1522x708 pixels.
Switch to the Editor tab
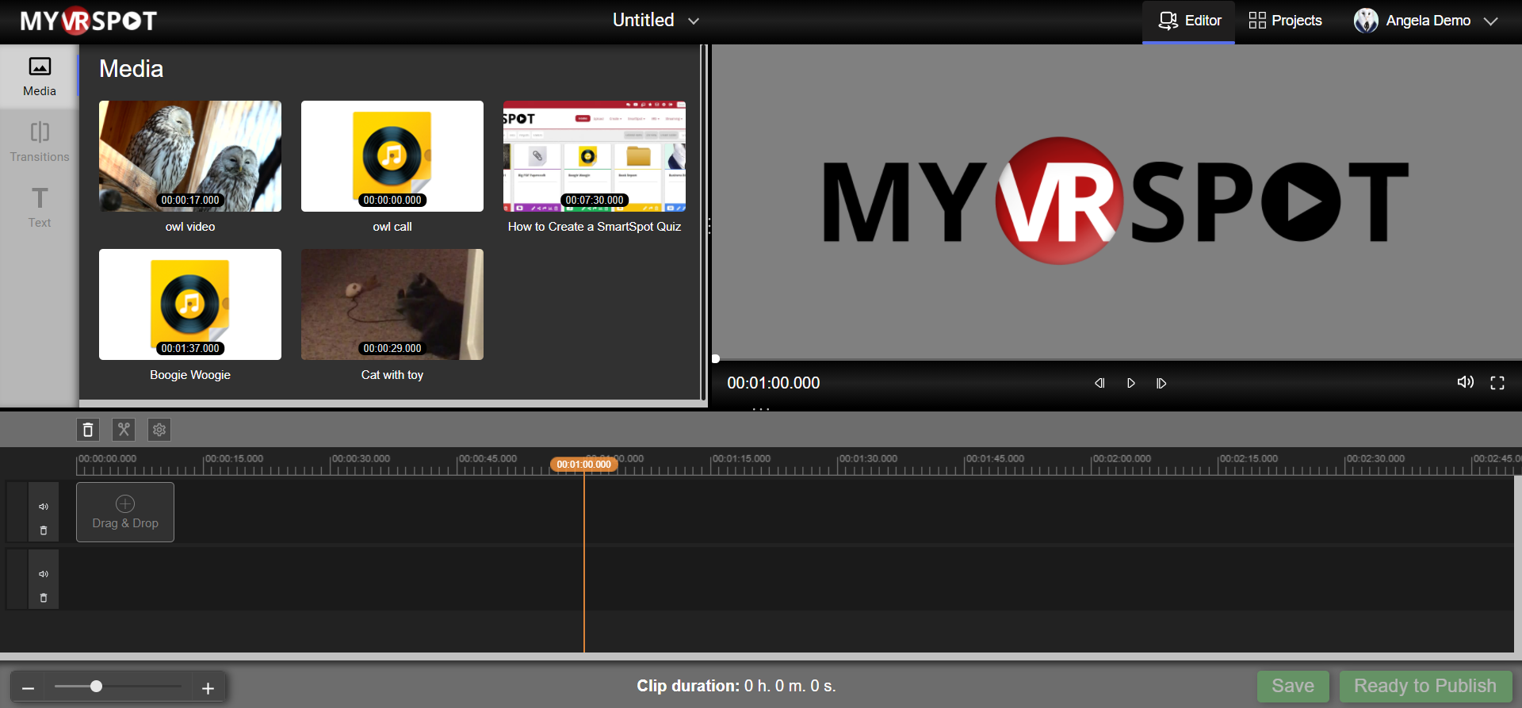[x=1188, y=21]
